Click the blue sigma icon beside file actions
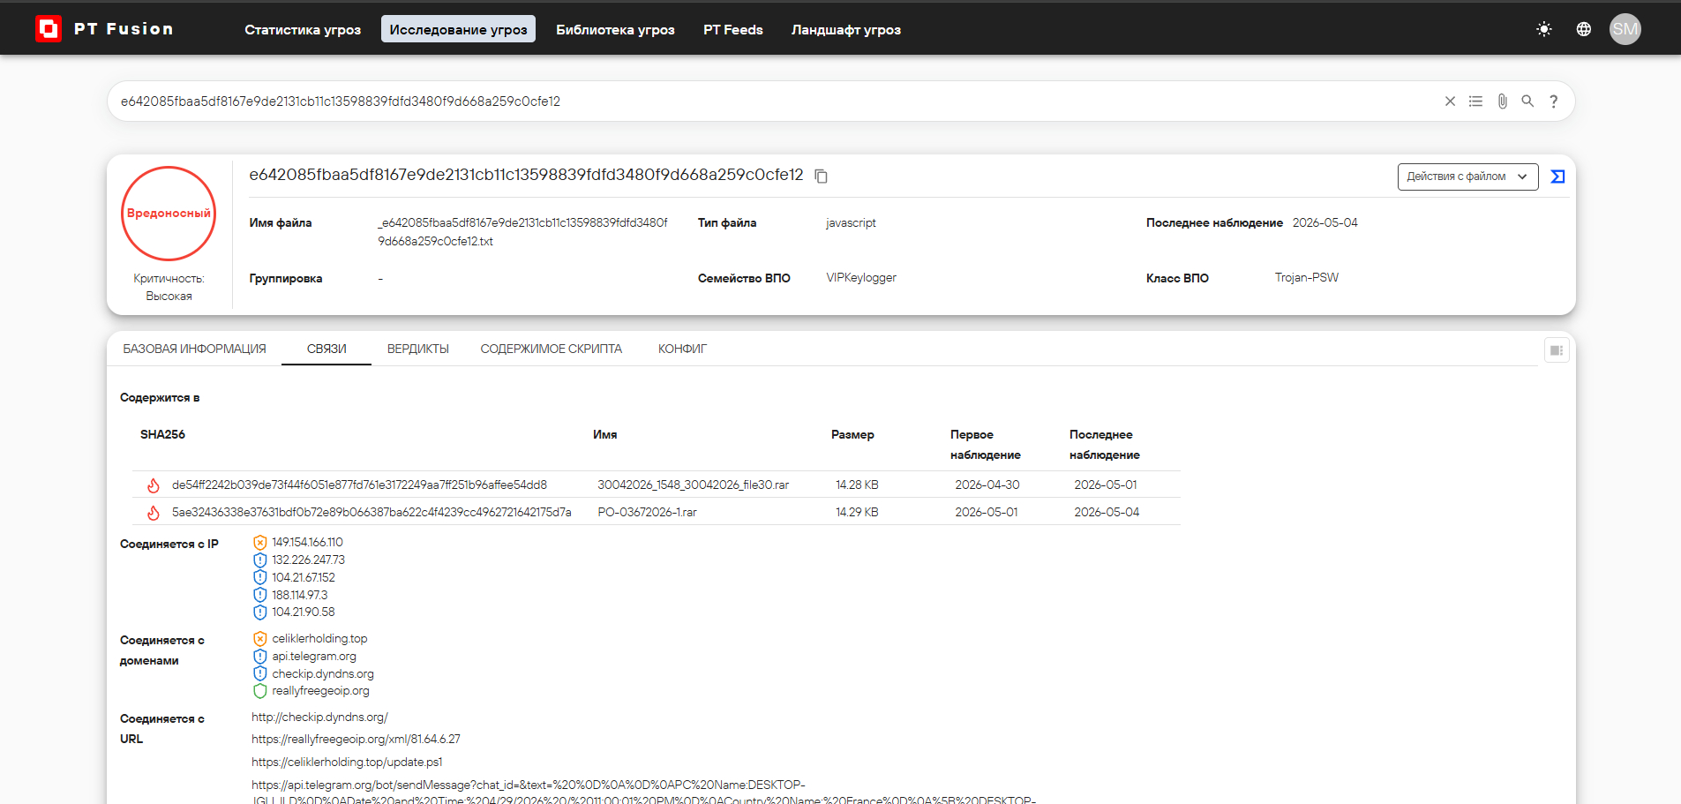1681x804 pixels. point(1557,177)
